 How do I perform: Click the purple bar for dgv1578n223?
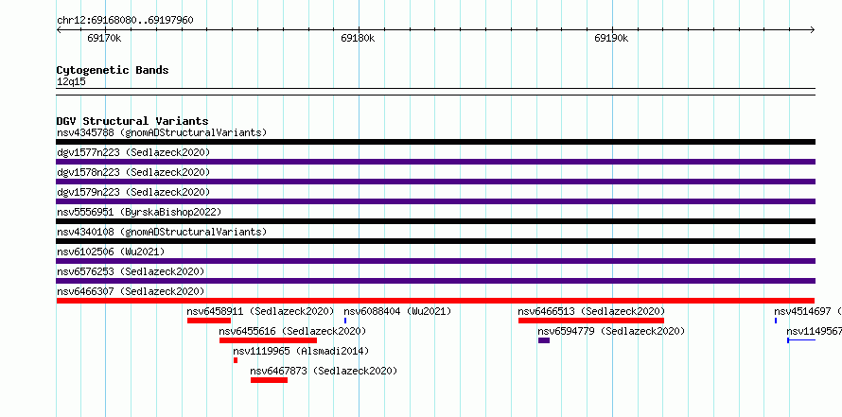435,182
